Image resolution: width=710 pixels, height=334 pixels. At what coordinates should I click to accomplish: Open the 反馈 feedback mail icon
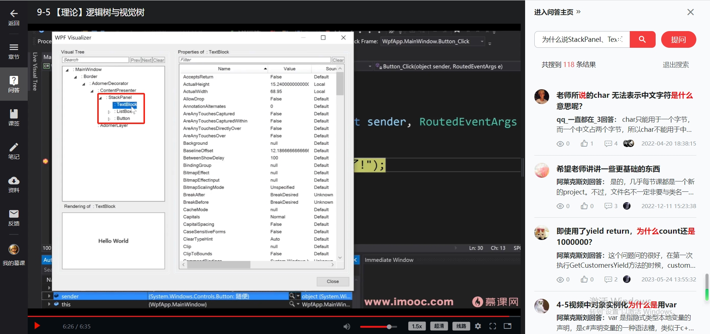pyautogui.click(x=14, y=214)
